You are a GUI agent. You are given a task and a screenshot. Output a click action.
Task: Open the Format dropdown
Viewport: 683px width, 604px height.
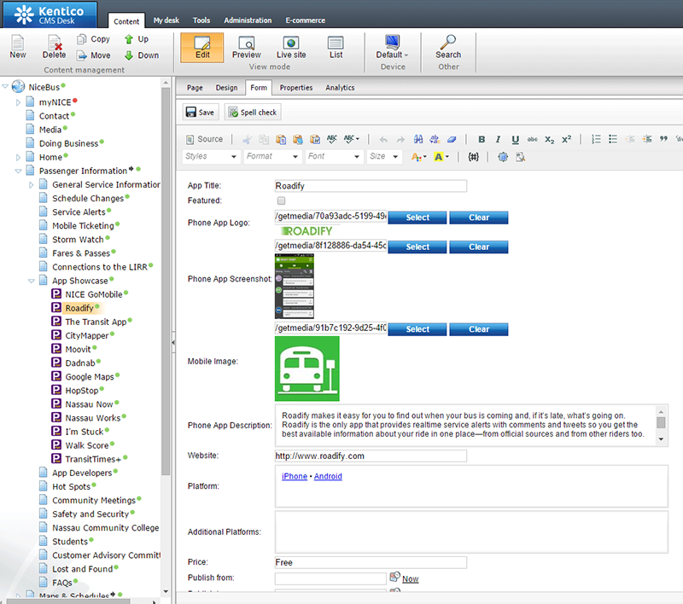pos(271,156)
